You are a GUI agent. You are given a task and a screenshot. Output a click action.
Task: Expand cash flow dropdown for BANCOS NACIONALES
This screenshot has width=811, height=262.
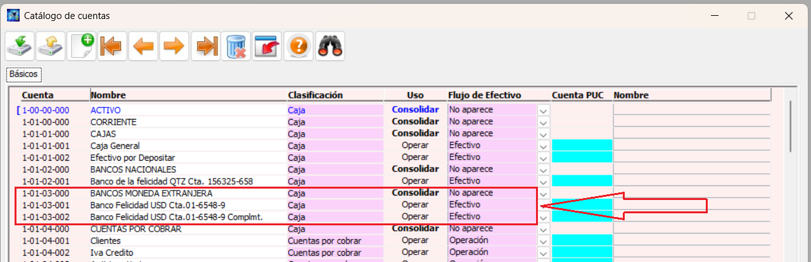coord(543,170)
